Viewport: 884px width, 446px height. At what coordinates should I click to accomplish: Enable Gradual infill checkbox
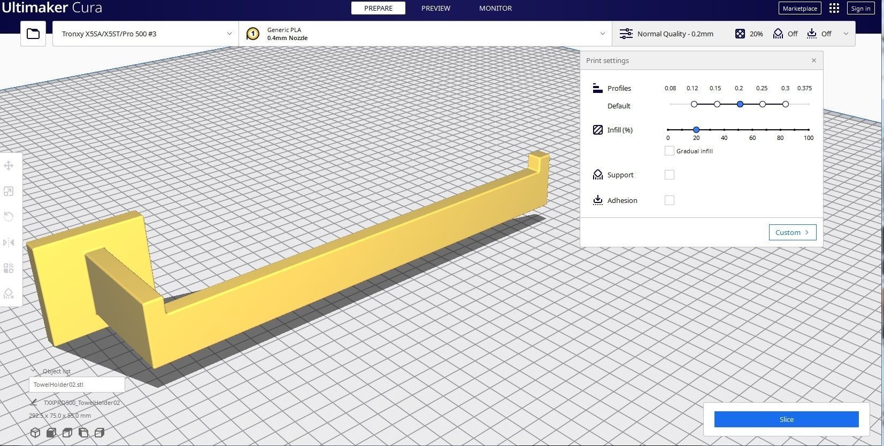click(669, 151)
